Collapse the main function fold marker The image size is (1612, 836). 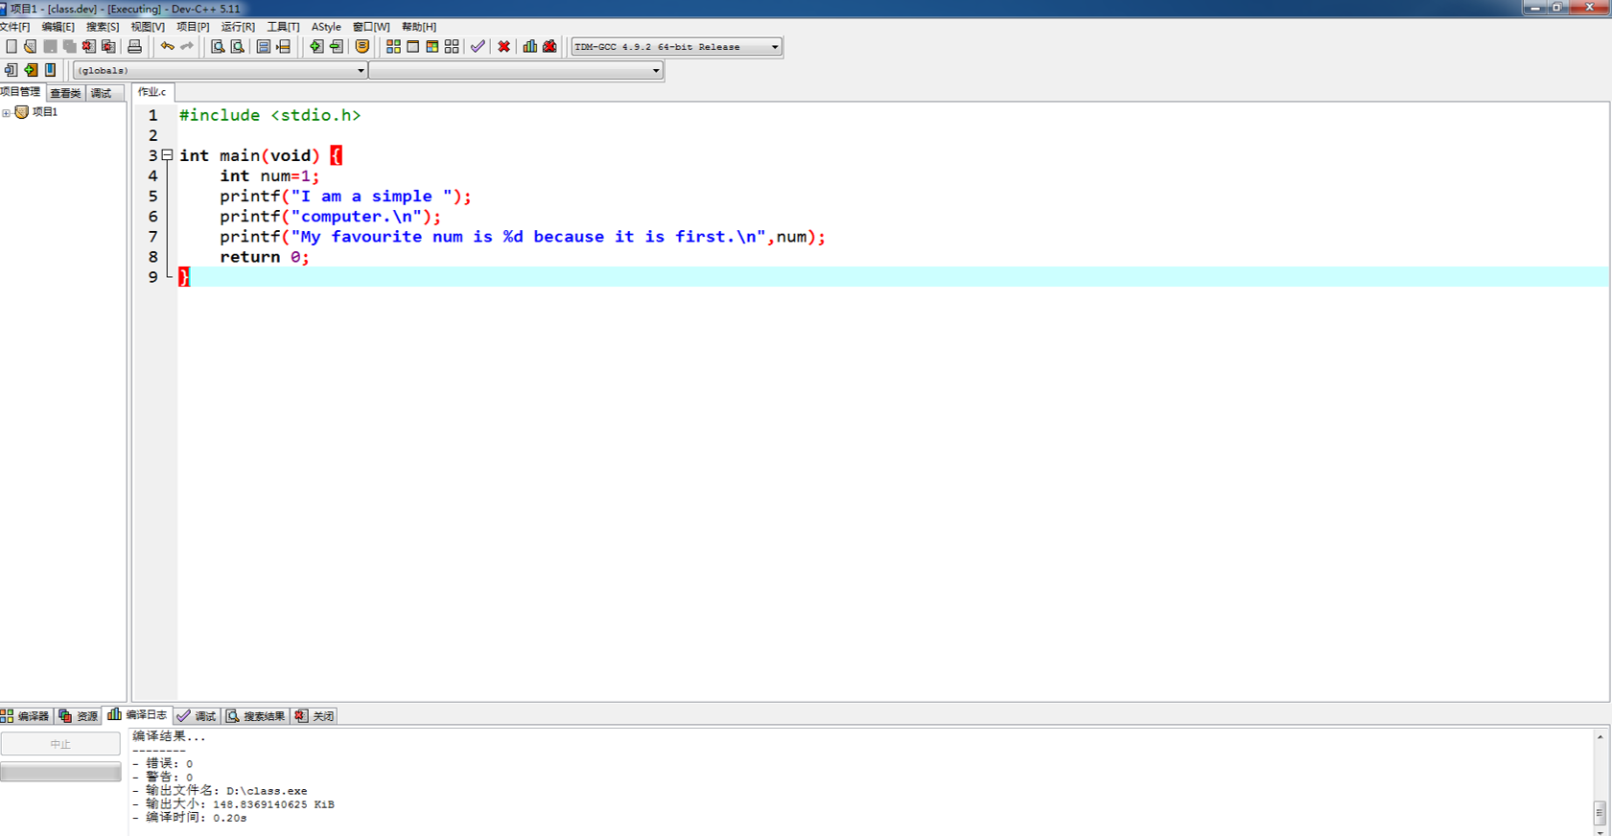(167, 154)
